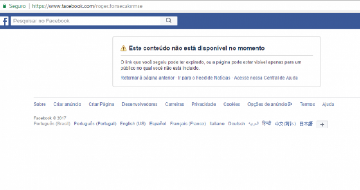Click the magnifier search button
Viewport: 360px width, 190px height.
click(169, 21)
